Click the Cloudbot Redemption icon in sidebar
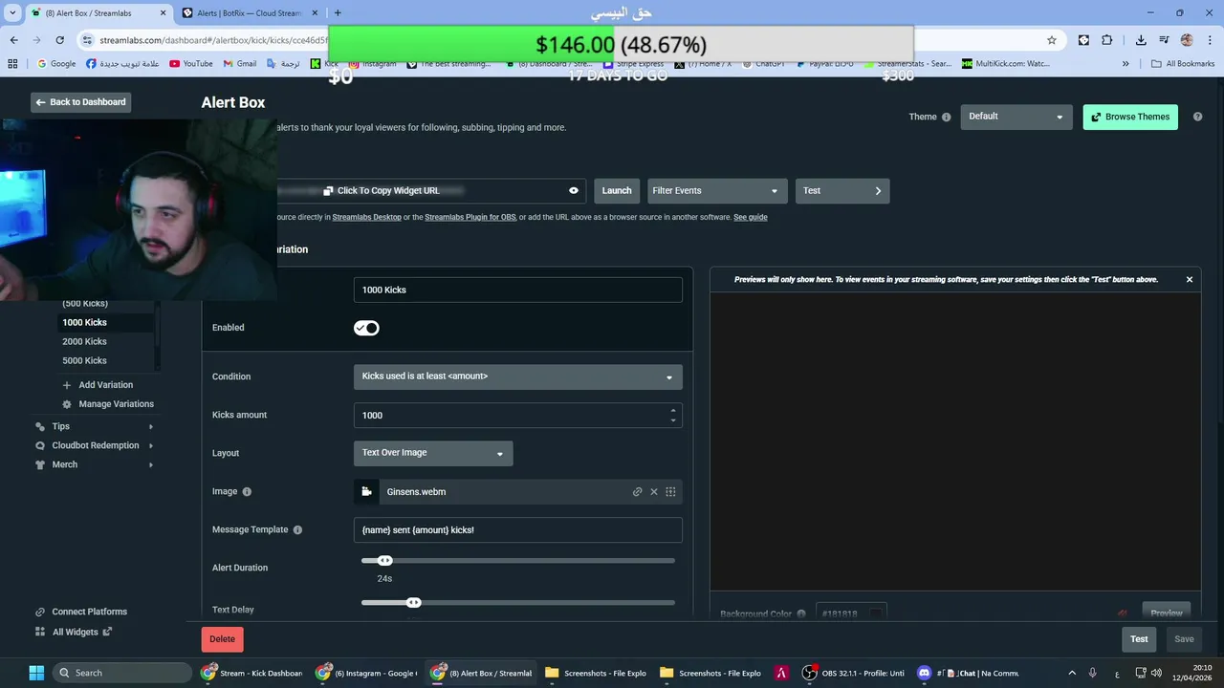This screenshot has width=1224, height=688. [40, 445]
